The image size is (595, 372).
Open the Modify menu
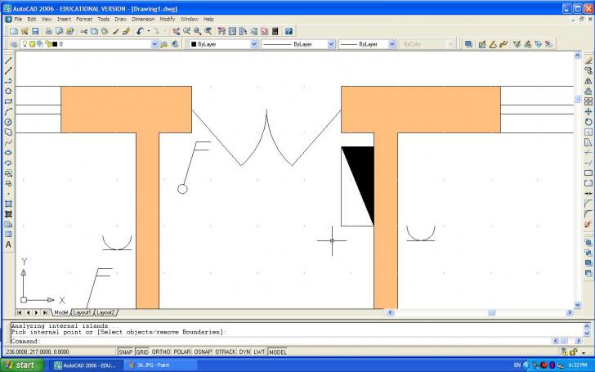click(168, 19)
